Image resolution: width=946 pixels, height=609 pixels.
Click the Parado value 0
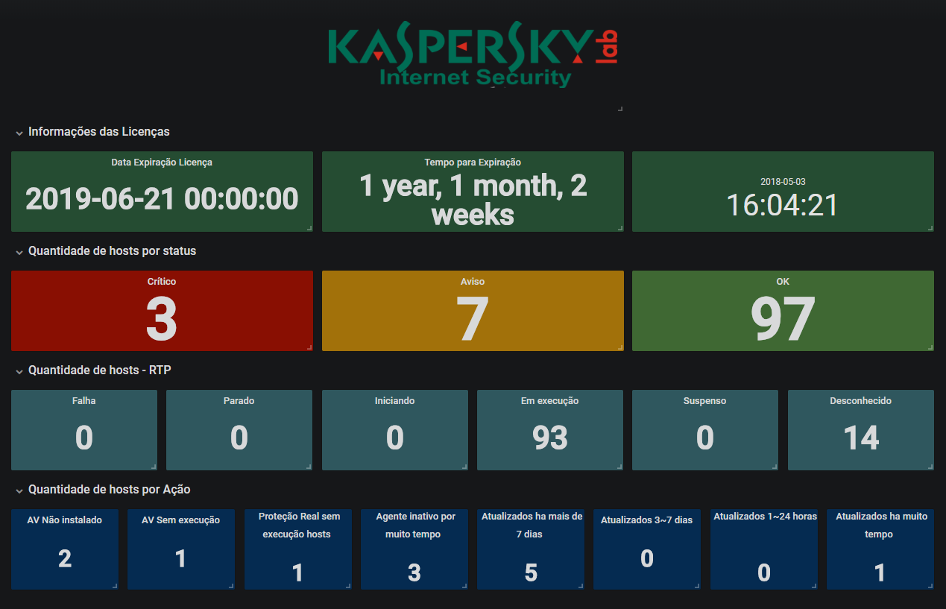coord(239,438)
